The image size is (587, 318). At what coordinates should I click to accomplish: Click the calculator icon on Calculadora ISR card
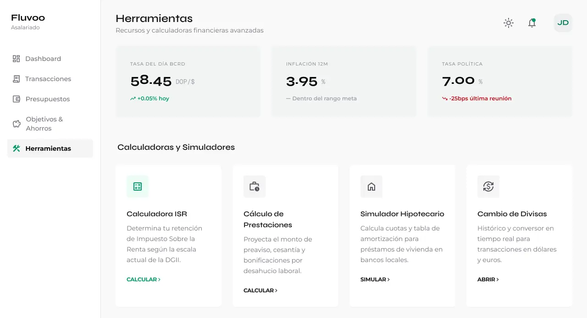click(138, 186)
